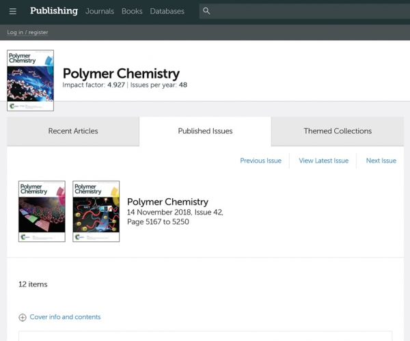Select the Published Issues tab
Screen dimensions: 410x341
pyautogui.click(x=205, y=131)
